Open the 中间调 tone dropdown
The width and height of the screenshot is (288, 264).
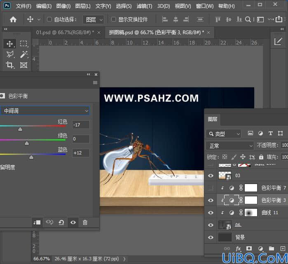tap(45, 111)
